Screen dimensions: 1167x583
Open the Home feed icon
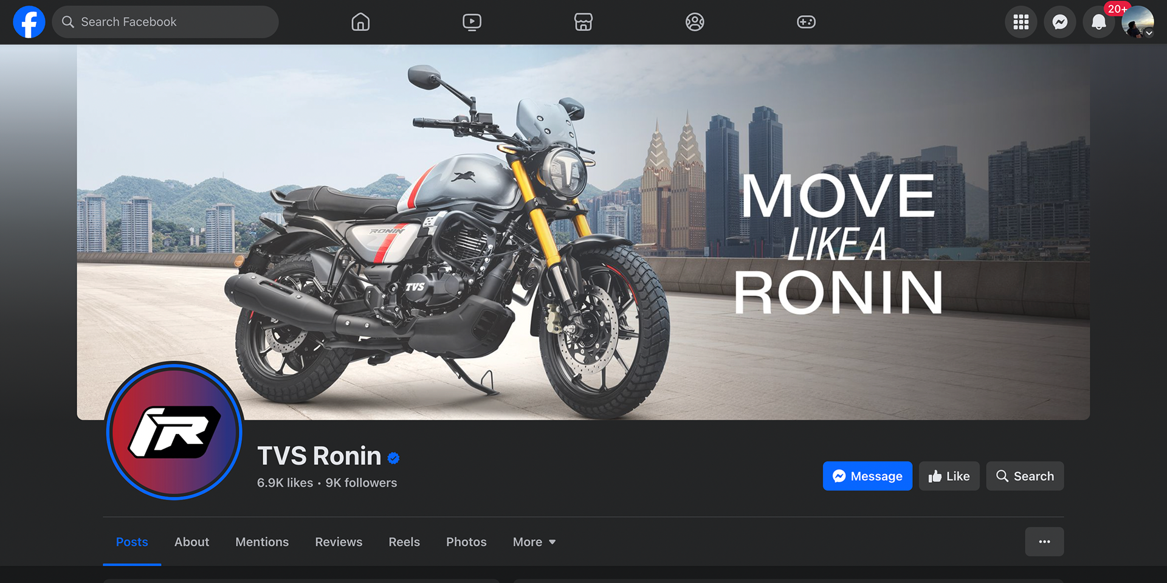(x=360, y=22)
